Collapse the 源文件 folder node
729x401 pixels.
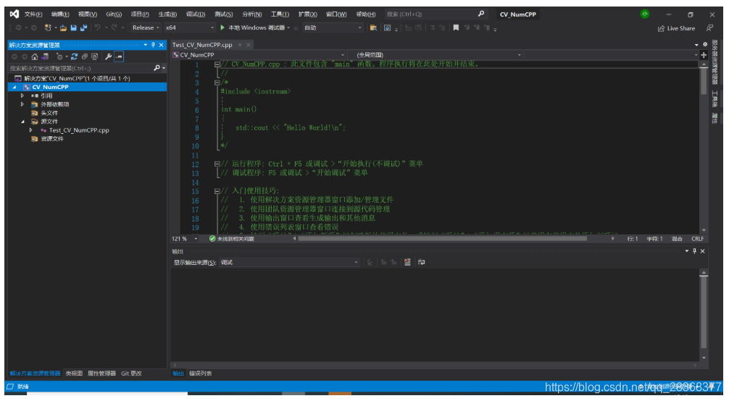pos(22,122)
